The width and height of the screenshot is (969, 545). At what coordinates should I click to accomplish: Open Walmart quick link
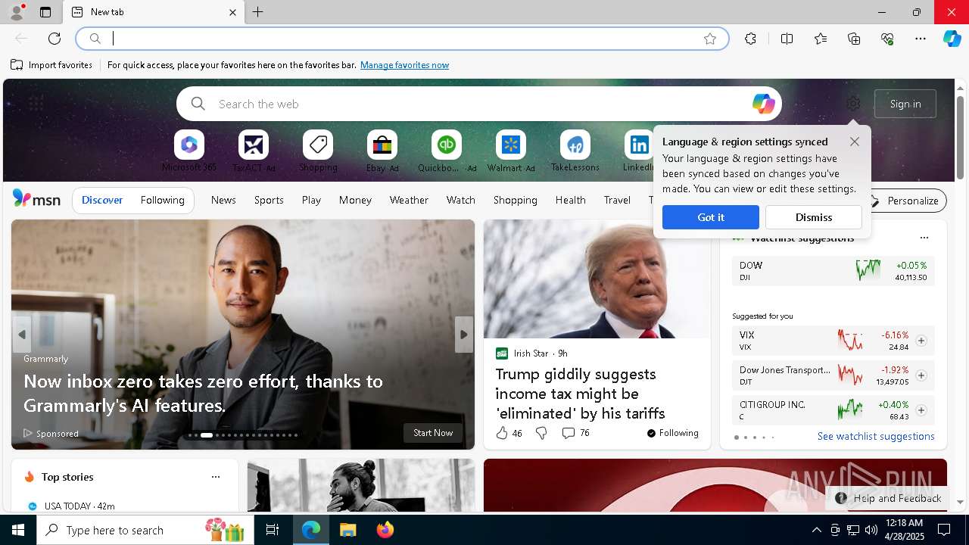[511, 151]
